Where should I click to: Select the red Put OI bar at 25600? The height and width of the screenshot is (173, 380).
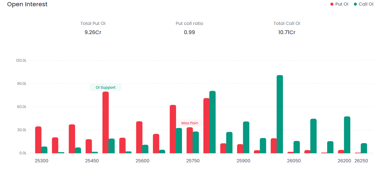pyautogui.click(x=139, y=137)
